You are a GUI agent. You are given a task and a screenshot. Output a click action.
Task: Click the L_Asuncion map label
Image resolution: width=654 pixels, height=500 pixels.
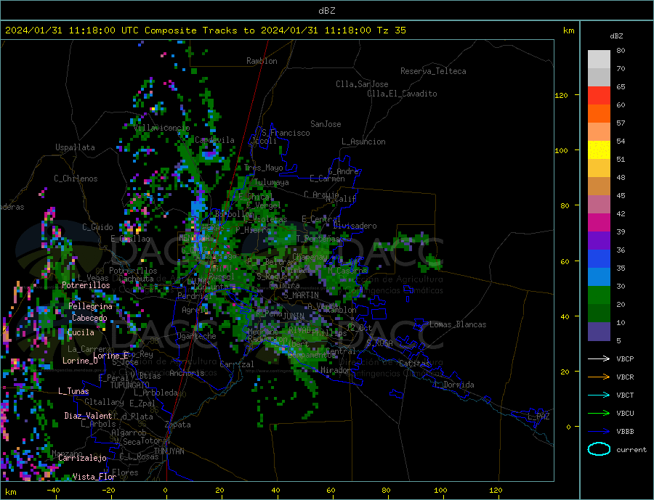click(x=364, y=142)
